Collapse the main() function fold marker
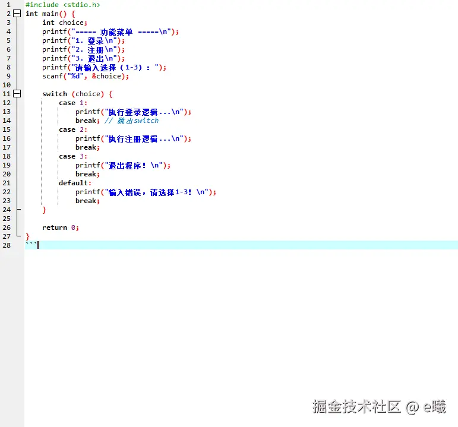Screen dimensions: 458x427 (x=17, y=14)
